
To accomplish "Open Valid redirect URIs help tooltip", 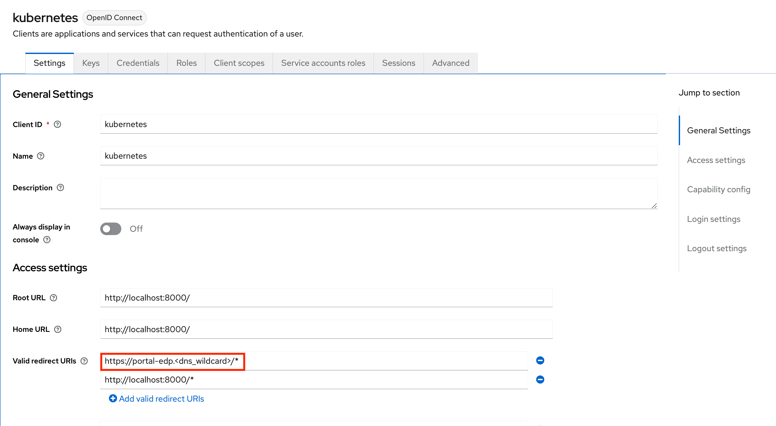I will point(85,361).
